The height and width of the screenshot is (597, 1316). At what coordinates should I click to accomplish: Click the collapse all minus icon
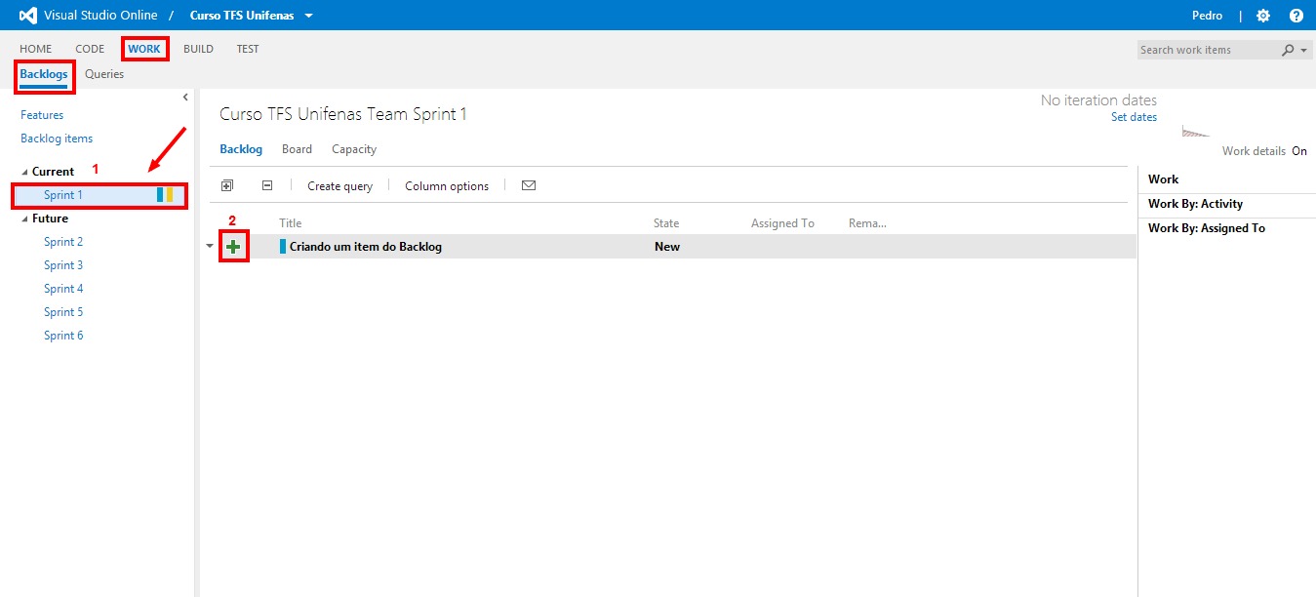pyautogui.click(x=267, y=185)
